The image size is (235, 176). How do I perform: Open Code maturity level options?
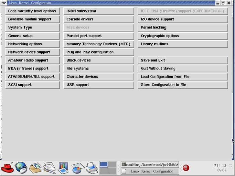pyautogui.click(x=32, y=11)
